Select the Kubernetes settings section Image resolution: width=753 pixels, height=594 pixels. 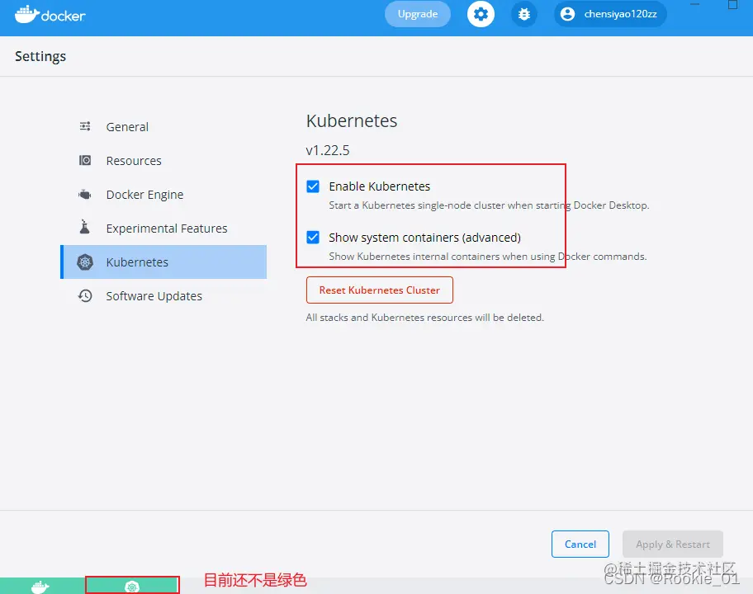[x=163, y=262]
